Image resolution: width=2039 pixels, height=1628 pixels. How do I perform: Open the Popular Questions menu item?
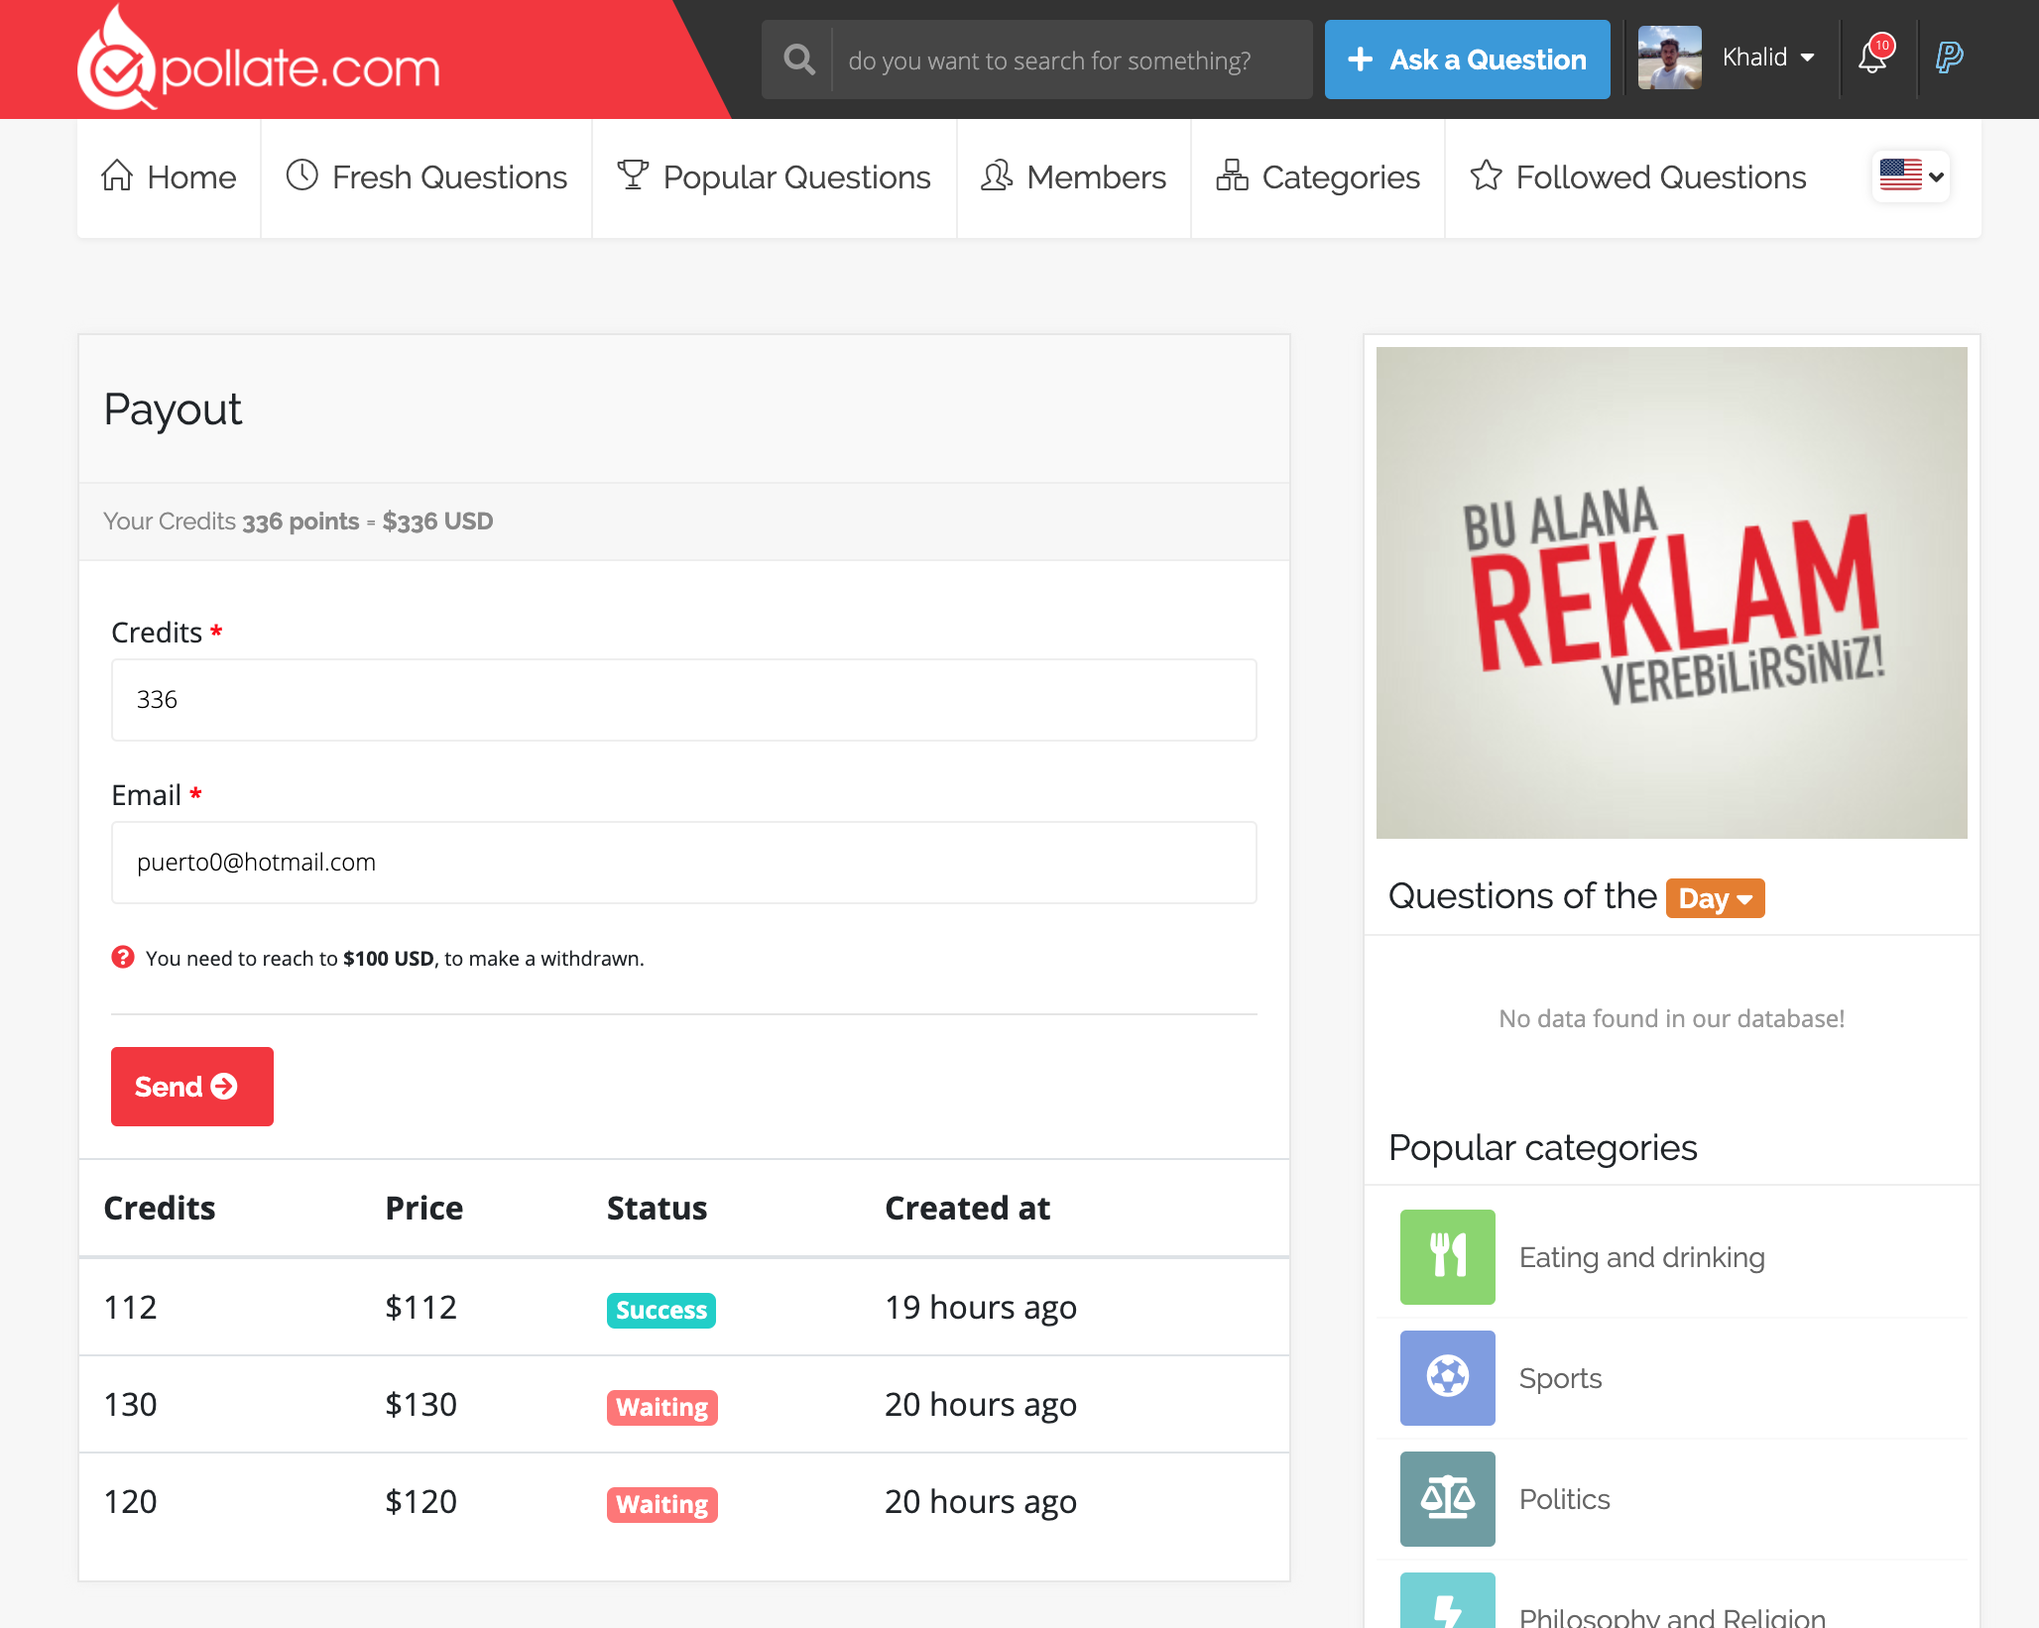(x=774, y=177)
